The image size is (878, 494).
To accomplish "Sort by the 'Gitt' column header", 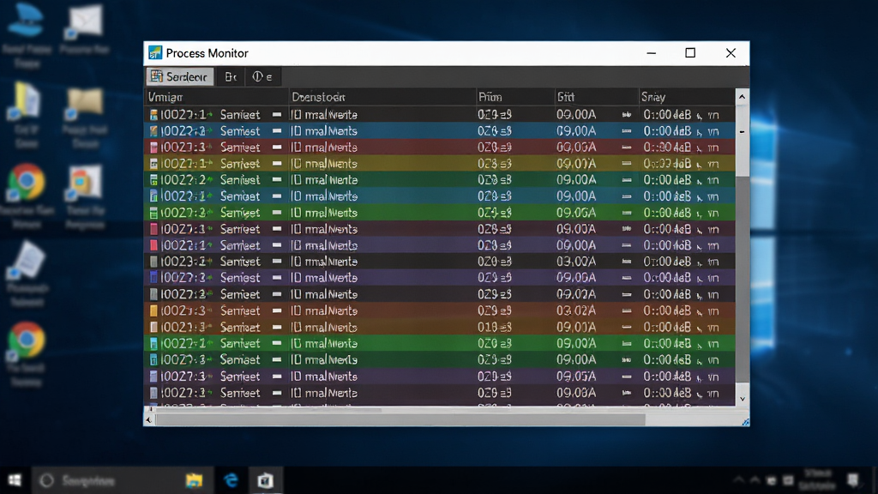I will click(x=597, y=97).
